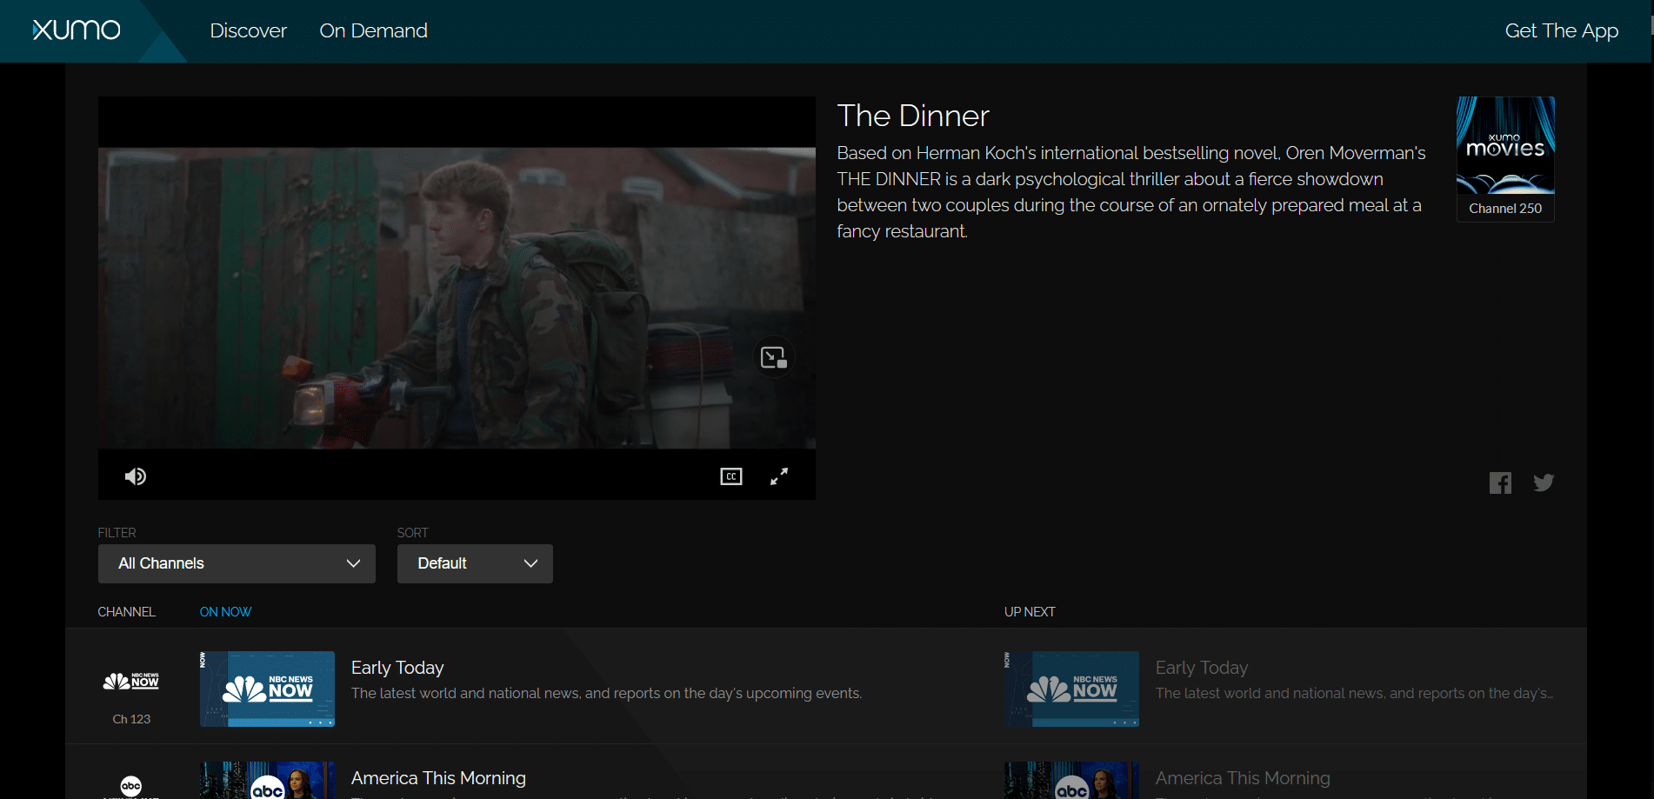
Task: Click the Get The App link
Action: click(x=1561, y=30)
